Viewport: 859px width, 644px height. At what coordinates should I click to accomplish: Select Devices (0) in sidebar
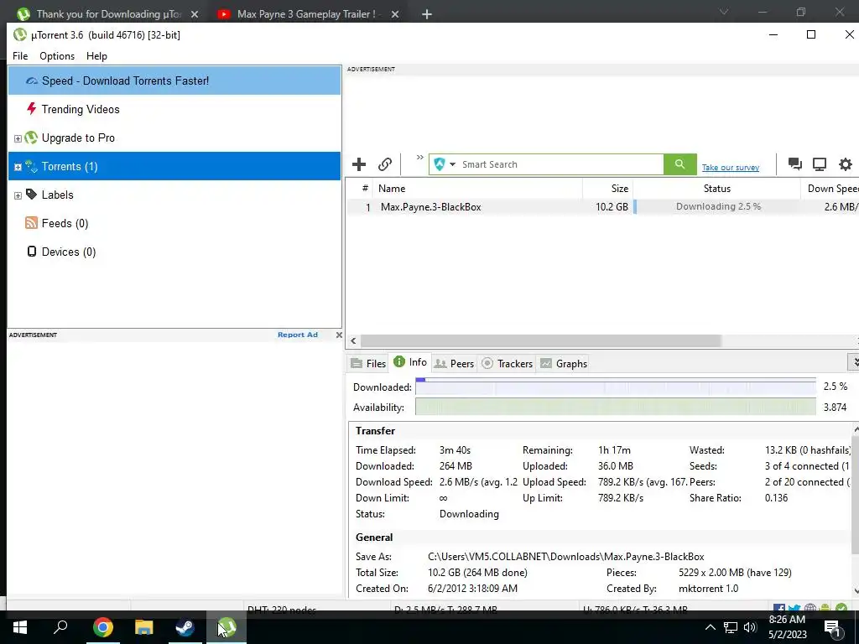tap(69, 252)
